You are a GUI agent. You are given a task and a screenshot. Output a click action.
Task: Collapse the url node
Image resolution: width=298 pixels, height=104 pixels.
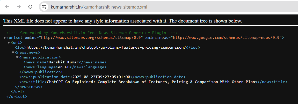tap(9, 42)
